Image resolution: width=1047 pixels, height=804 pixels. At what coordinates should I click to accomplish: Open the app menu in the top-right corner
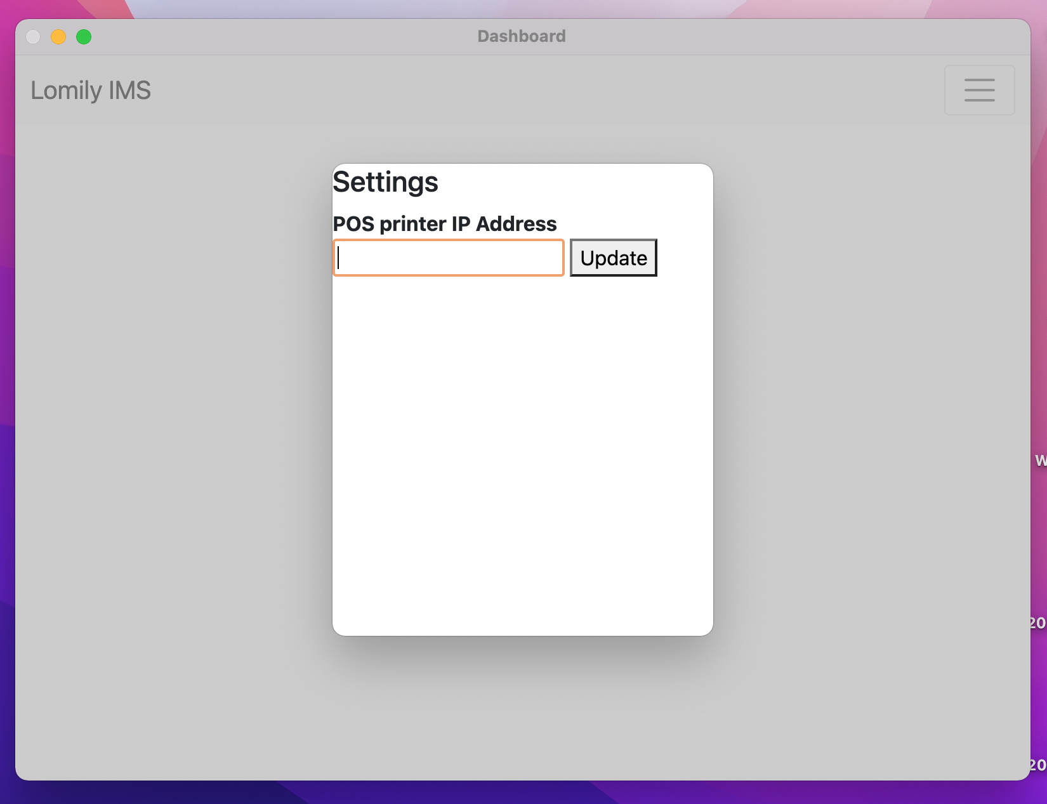(979, 89)
